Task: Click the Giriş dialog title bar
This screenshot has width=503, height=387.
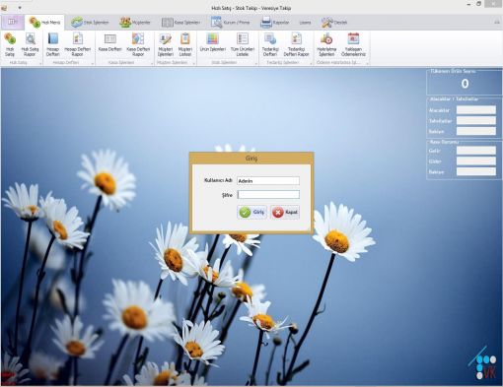Action: [x=251, y=159]
